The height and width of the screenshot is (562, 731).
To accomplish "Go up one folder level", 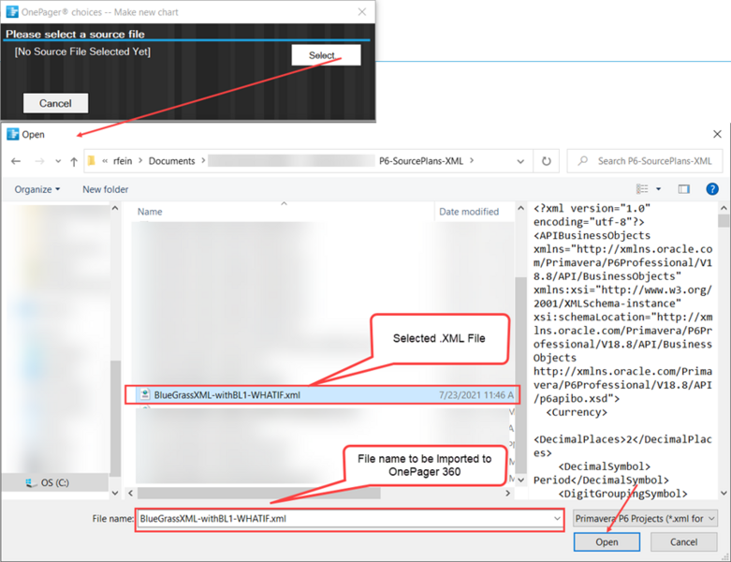I will pyautogui.click(x=74, y=161).
